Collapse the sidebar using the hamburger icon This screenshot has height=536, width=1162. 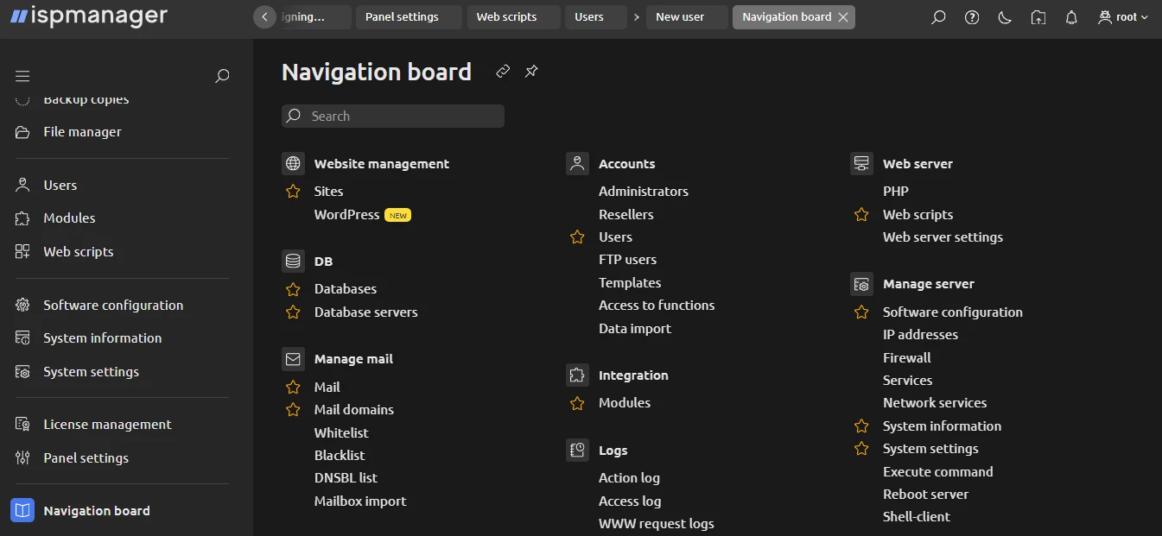(22, 75)
